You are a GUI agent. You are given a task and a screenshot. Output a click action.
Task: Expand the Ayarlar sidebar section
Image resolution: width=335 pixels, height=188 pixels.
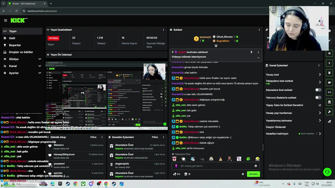[40, 73]
